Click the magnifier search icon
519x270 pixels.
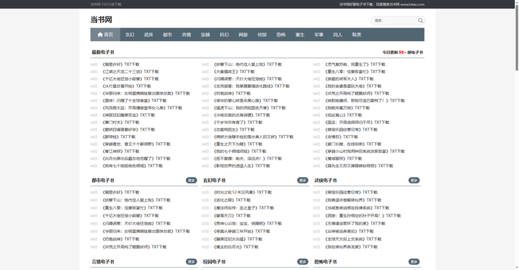(x=420, y=20)
